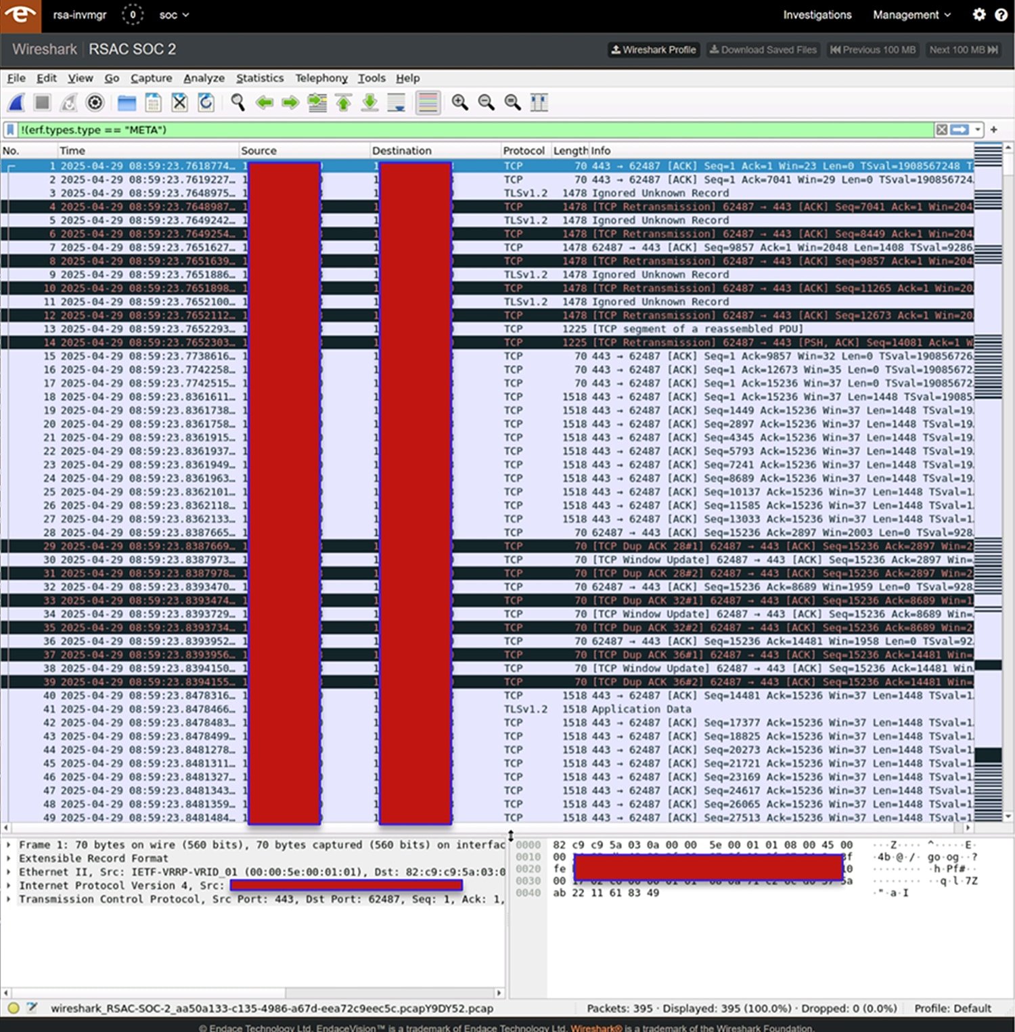Image resolution: width=1015 pixels, height=1032 pixels.
Task: Sort by the Time column header
Action: click(x=148, y=151)
